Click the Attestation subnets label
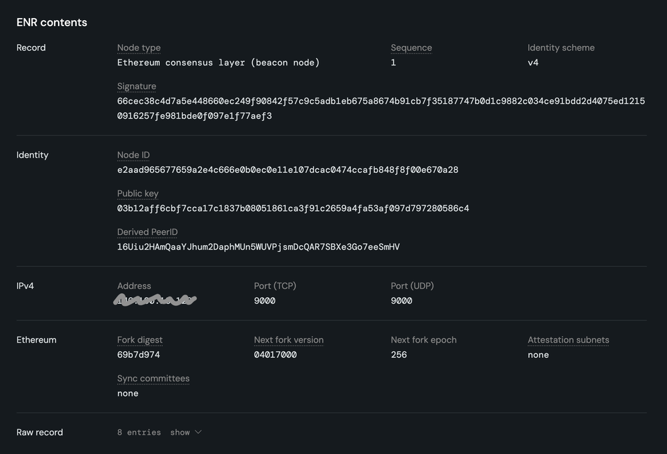Screen dimensions: 667x454 (x=568, y=340)
